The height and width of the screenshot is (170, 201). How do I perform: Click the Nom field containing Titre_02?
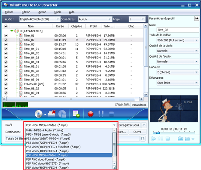point(178,30)
